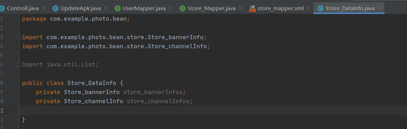Viewport: 407px width, 129px height.
Task: Switch to the store_mapper.xml tab
Action: click(x=280, y=8)
